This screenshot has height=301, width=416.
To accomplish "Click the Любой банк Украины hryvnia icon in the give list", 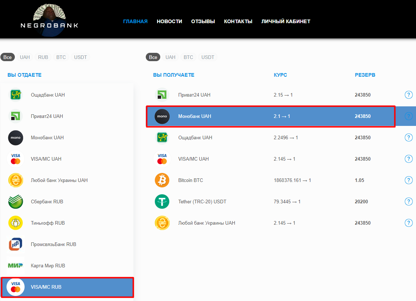I will pyautogui.click(x=16, y=180).
